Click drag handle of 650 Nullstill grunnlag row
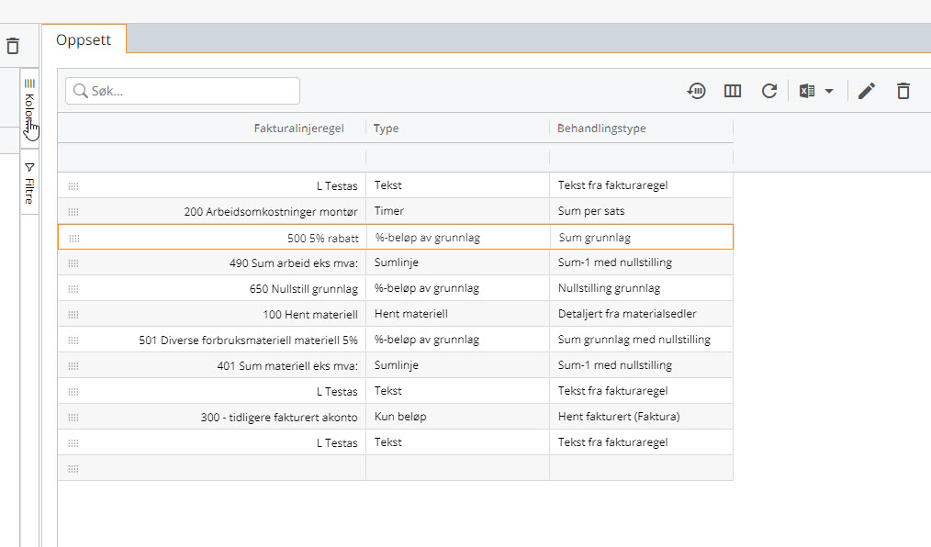Image resolution: width=931 pixels, height=547 pixels. click(73, 289)
